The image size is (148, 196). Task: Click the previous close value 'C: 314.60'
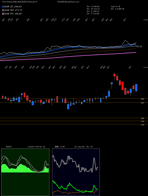[x=95, y=14]
